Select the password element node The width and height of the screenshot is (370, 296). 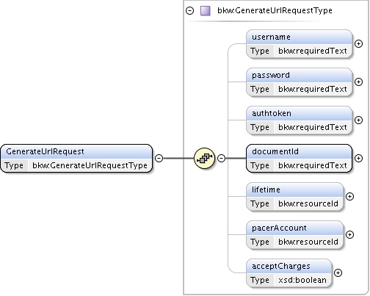300,82
